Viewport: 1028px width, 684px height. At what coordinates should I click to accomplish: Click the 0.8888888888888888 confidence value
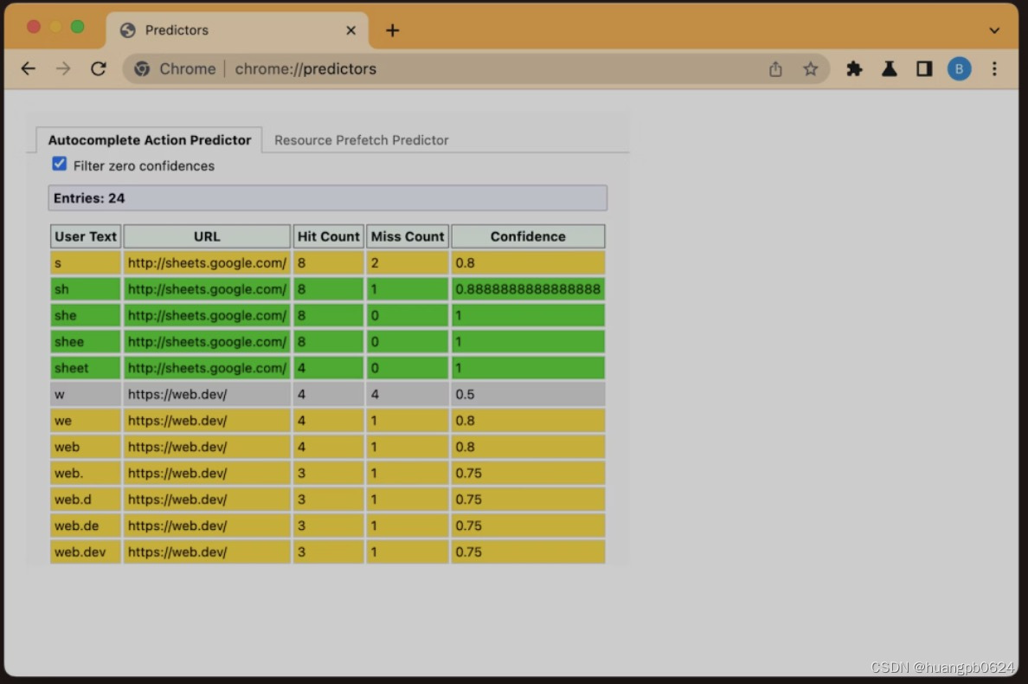[x=528, y=289]
